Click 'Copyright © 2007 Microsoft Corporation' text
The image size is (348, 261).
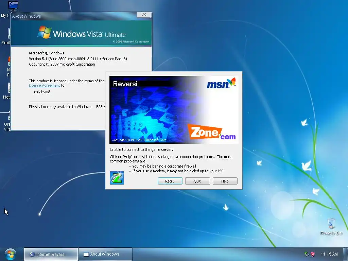[x=62, y=64]
